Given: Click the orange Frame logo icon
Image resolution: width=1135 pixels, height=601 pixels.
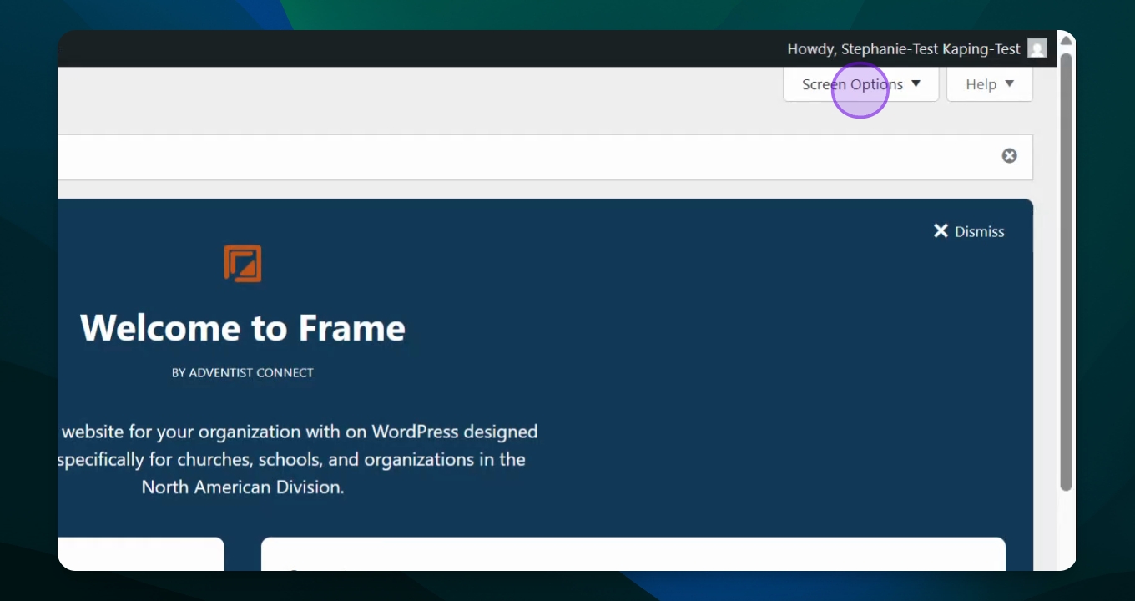Looking at the screenshot, I should click(x=243, y=263).
